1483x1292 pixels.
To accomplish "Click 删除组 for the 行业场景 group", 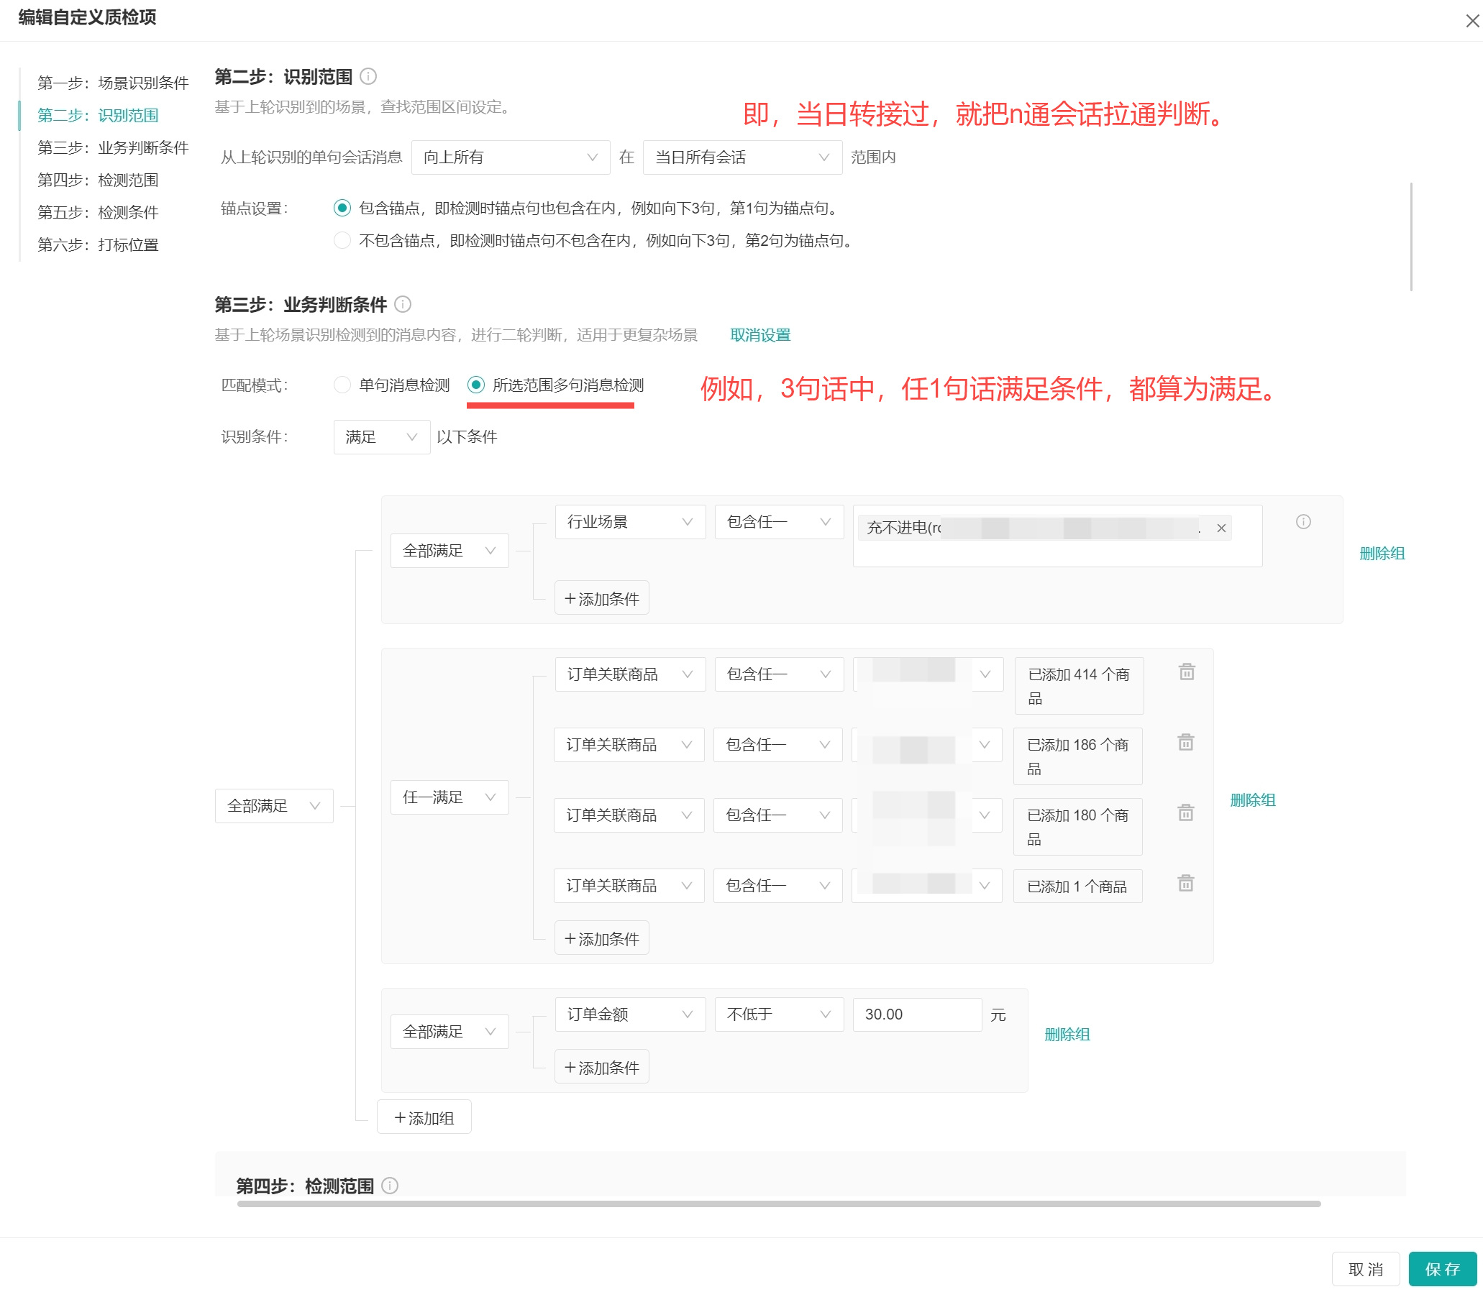I will [1382, 554].
